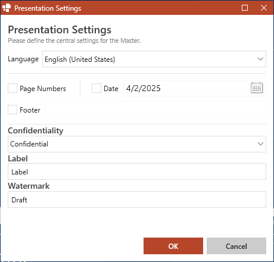Click OK to confirm settings
This screenshot has height=262, width=274.
coord(173,246)
